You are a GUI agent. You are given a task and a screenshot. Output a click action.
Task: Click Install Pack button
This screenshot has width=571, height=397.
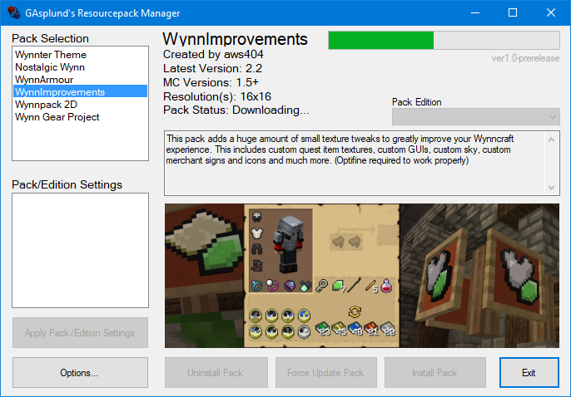(x=434, y=373)
